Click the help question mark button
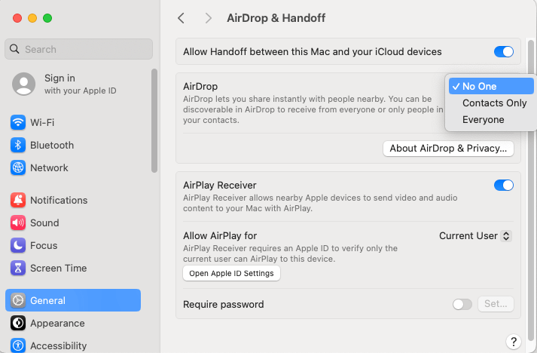The height and width of the screenshot is (353, 537). (514, 341)
